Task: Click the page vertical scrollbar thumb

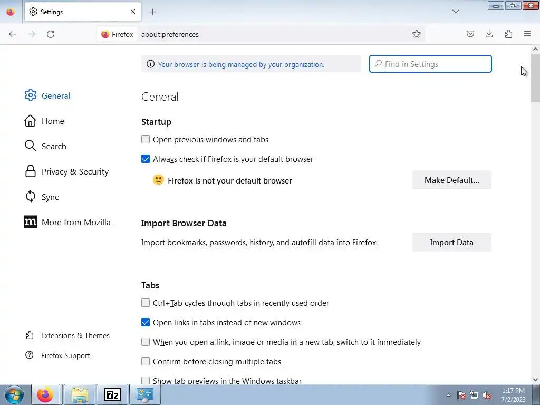Action: [x=535, y=78]
